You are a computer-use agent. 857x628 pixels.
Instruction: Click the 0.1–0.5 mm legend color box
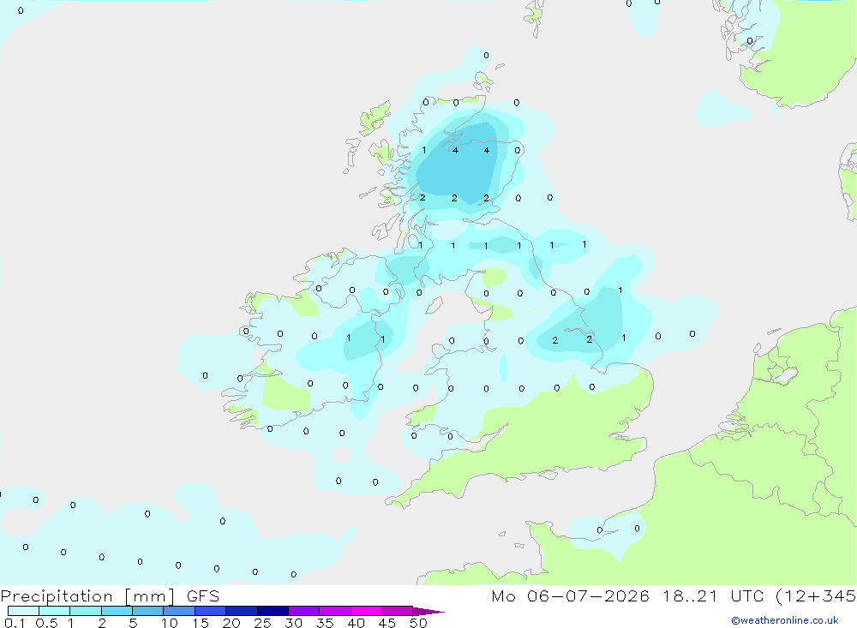[x=23, y=611]
